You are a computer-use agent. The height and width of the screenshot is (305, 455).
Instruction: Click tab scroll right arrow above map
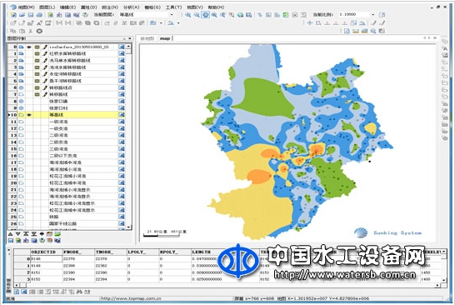[429, 38]
